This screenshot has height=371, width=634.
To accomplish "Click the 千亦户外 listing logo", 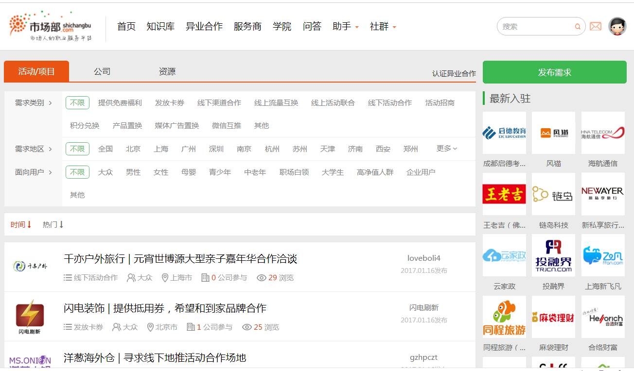I will (30, 266).
